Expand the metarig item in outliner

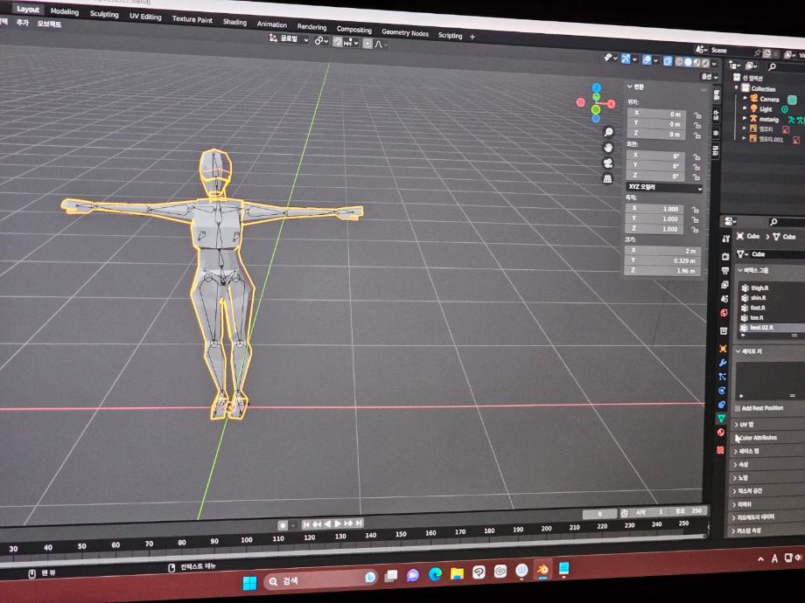click(x=745, y=118)
